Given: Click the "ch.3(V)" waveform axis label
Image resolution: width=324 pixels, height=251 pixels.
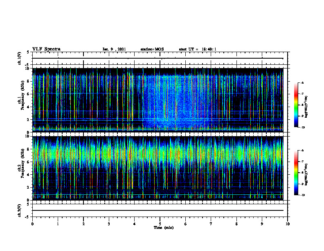Looking at the screenshot, I should tap(19, 210).
